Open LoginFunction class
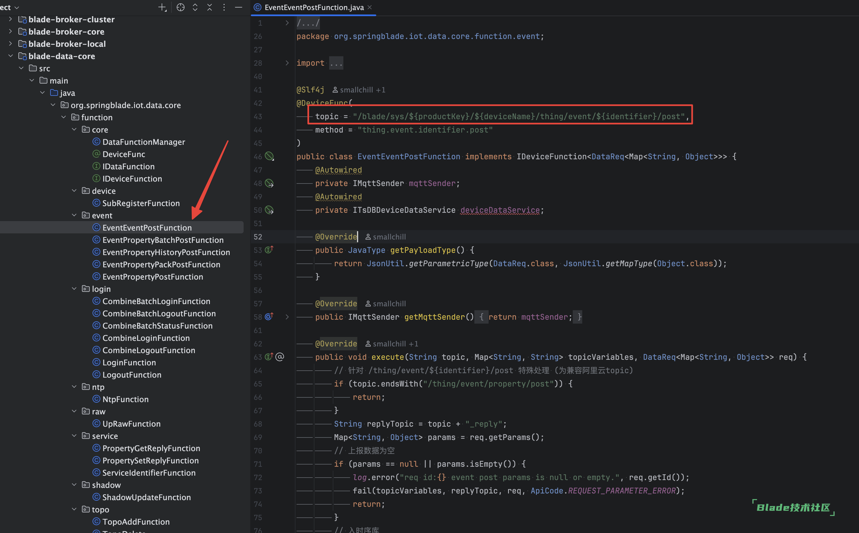 (129, 362)
